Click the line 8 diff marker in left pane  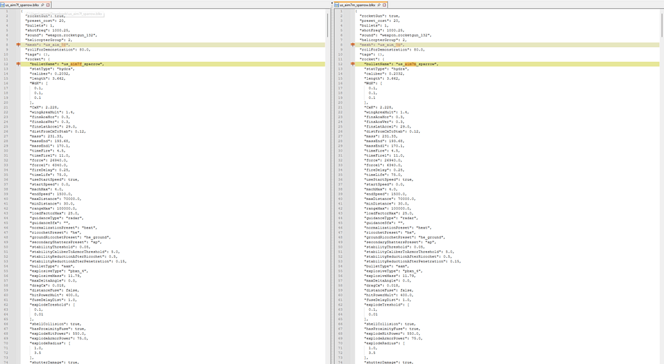[x=19, y=45]
